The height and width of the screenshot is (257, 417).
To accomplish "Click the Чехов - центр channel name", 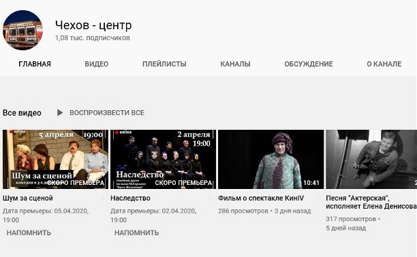I will pyautogui.click(x=93, y=25).
